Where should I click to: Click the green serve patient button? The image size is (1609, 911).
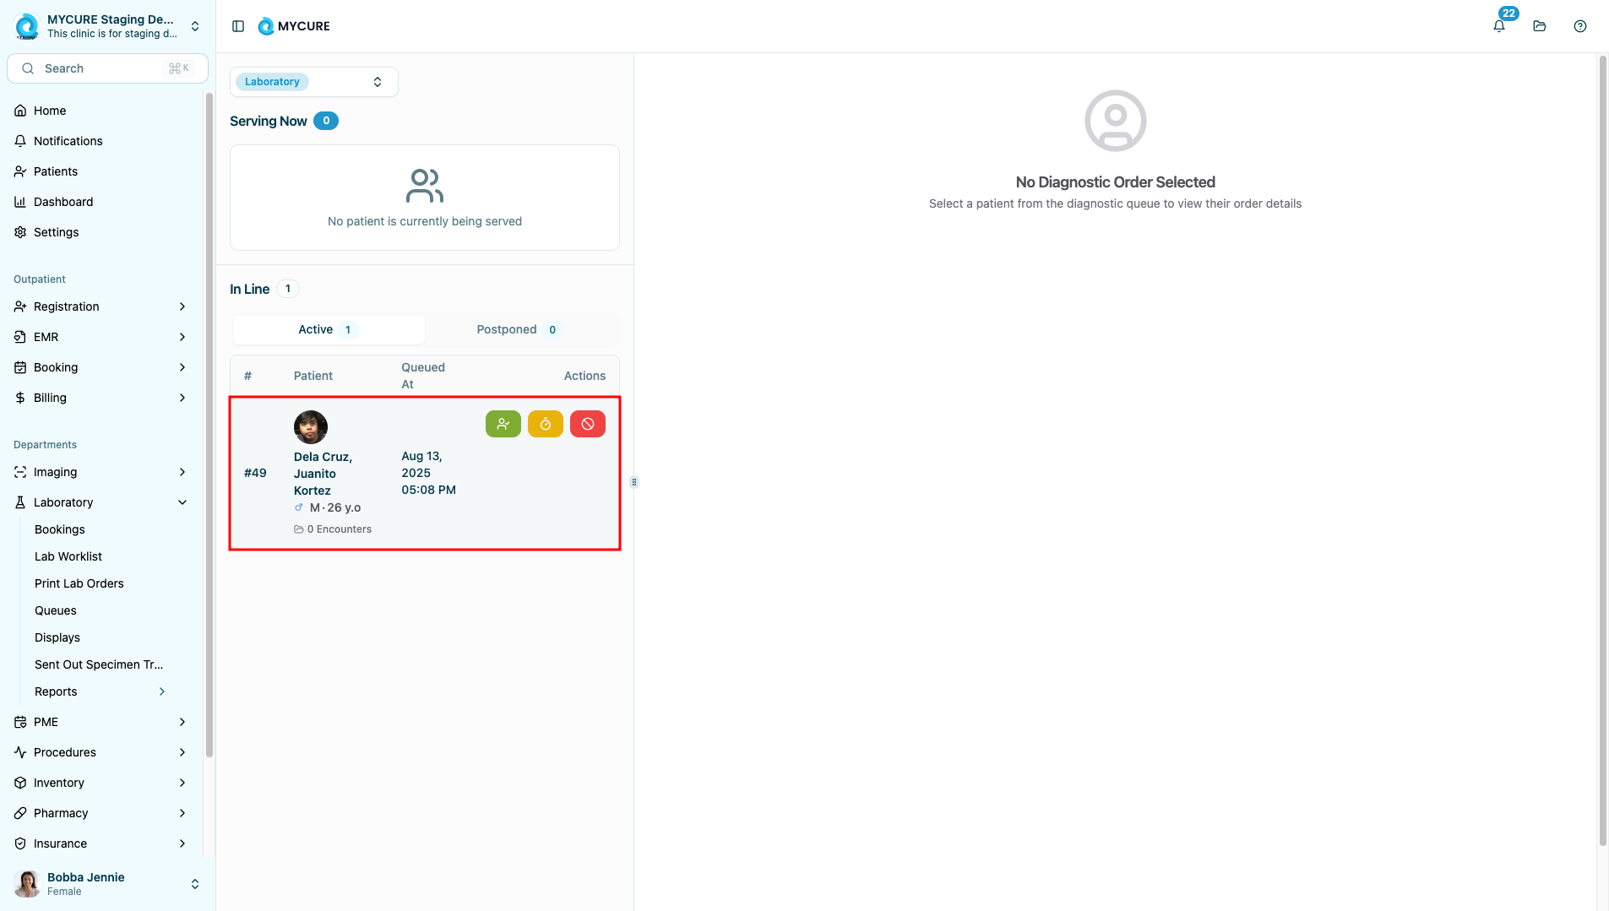(x=503, y=424)
